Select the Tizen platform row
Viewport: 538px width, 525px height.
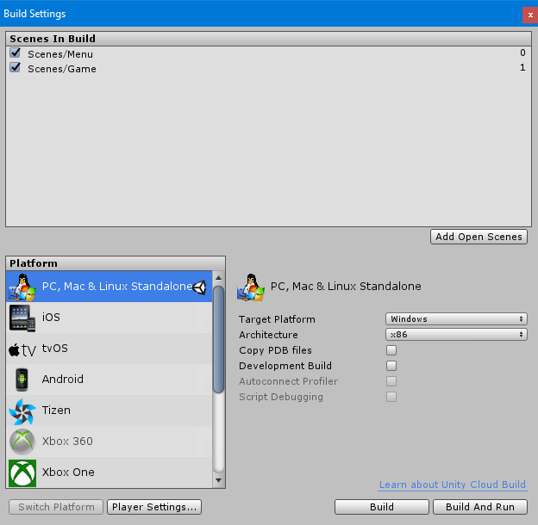(109, 411)
